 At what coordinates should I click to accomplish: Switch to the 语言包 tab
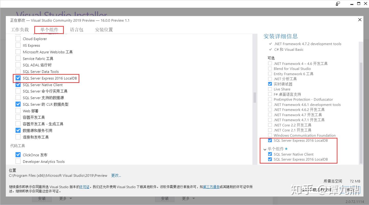coord(77,30)
